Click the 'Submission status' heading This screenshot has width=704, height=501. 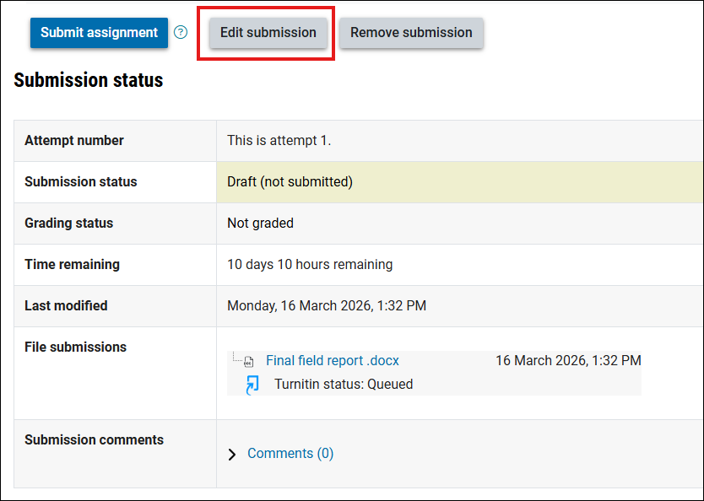point(89,80)
